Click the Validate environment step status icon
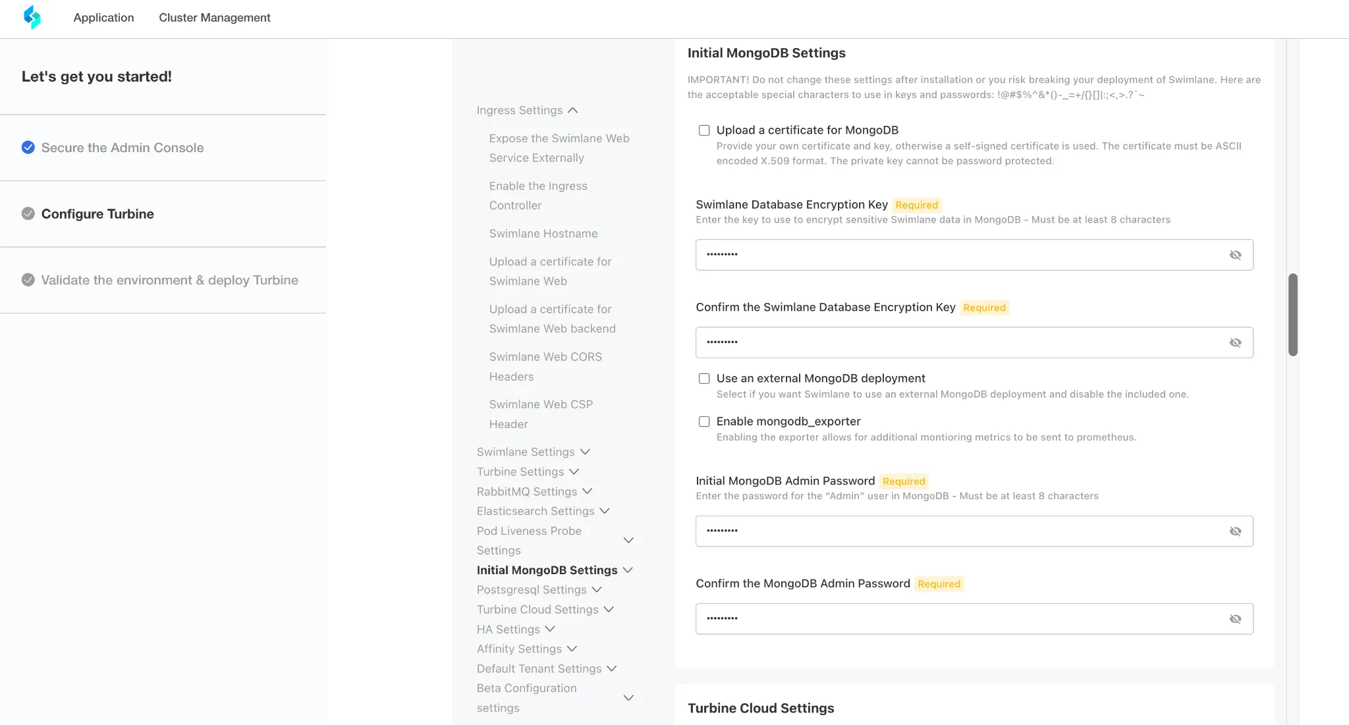Screen dimensions: 1349x725 pyautogui.click(x=28, y=280)
